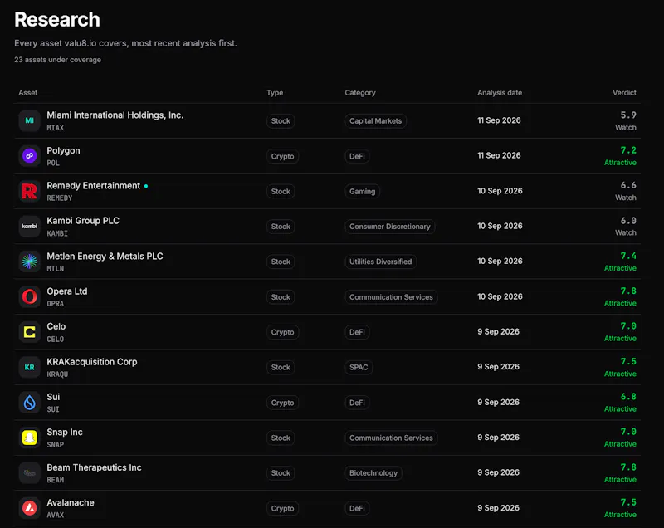Click the purple Polygon logo icon

(29, 156)
